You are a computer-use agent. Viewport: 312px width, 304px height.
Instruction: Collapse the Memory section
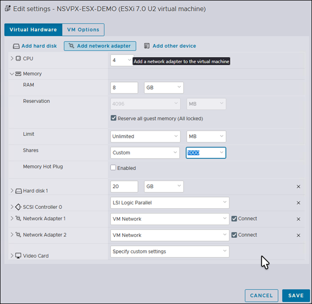(x=11, y=74)
